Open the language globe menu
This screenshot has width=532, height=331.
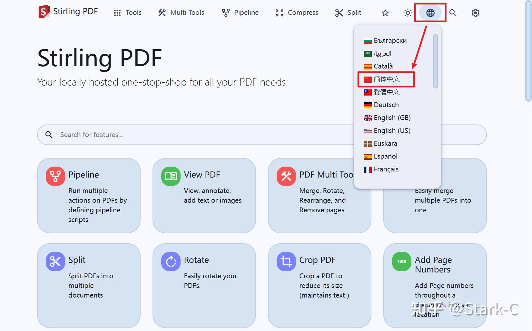[430, 13]
